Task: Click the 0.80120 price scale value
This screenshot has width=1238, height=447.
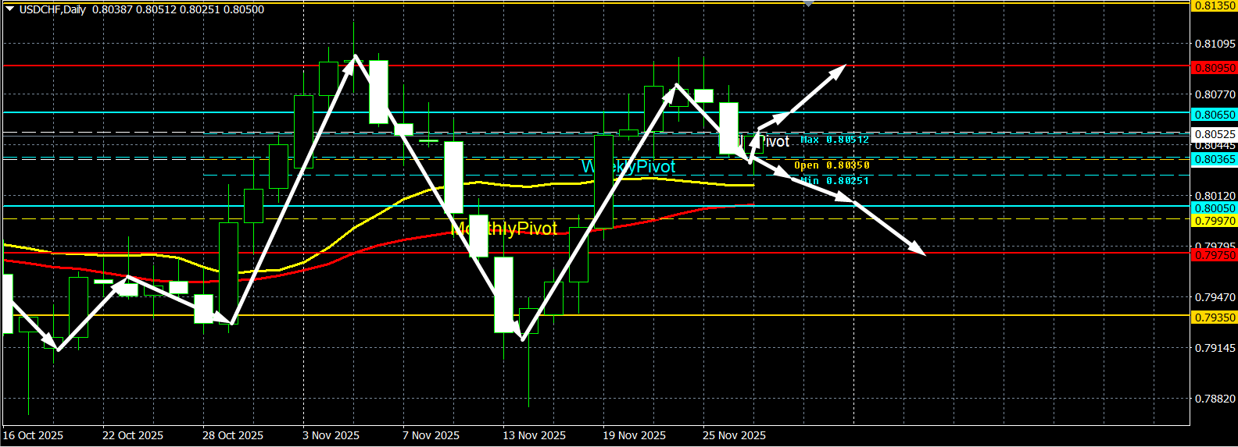Action: 1215,196
